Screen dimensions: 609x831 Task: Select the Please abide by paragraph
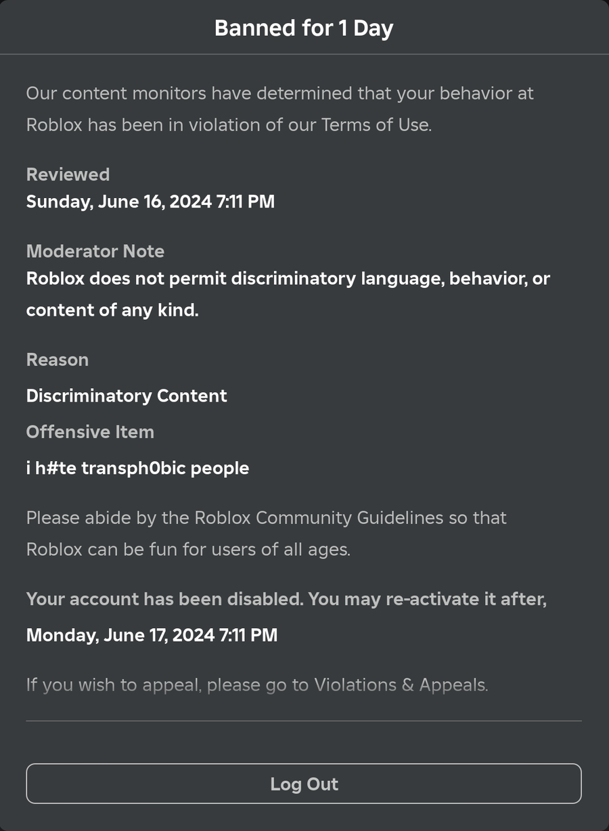pyautogui.click(x=266, y=533)
